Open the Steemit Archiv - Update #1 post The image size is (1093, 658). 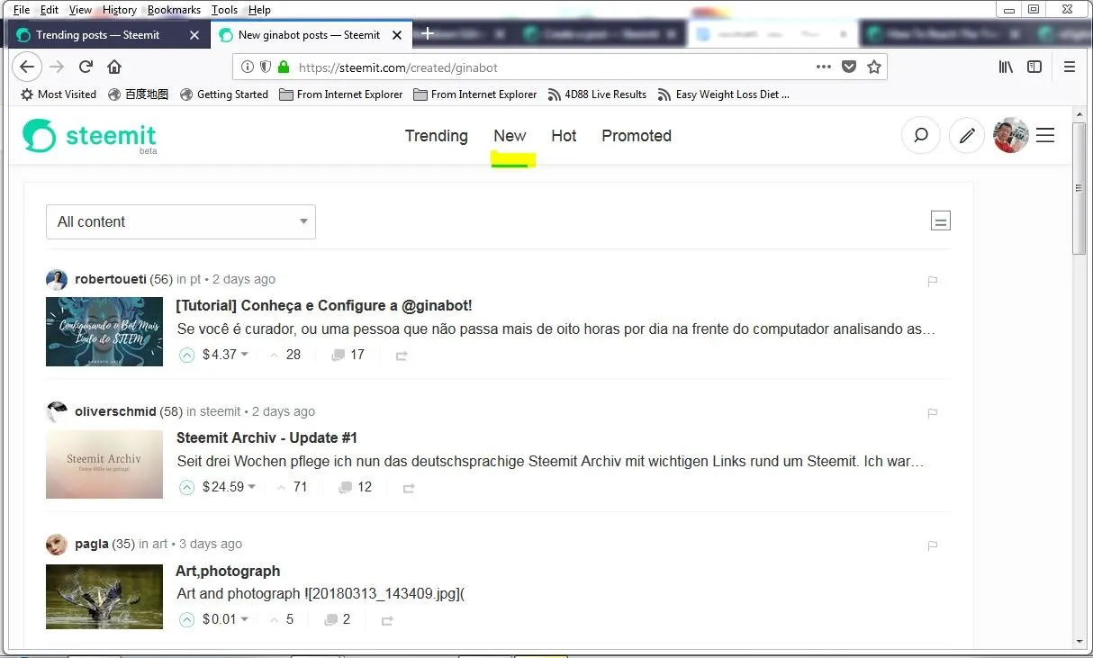(x=266, y=437)
